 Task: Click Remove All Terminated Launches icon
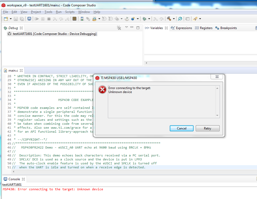click(x=119, y=28)
